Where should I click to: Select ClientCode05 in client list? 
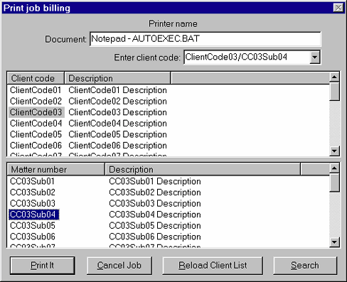tap(36, 134)
